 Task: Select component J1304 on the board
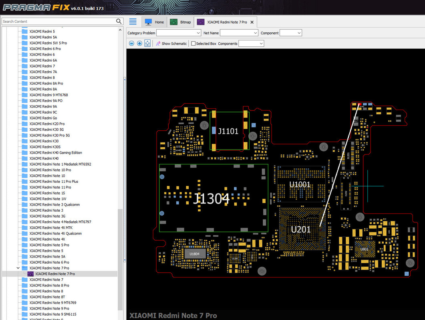tap(214, 198)
